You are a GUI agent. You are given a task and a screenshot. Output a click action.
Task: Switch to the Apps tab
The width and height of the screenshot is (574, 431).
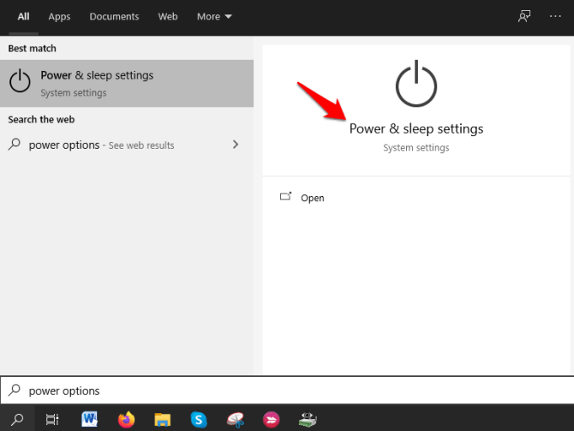(59, 17)
